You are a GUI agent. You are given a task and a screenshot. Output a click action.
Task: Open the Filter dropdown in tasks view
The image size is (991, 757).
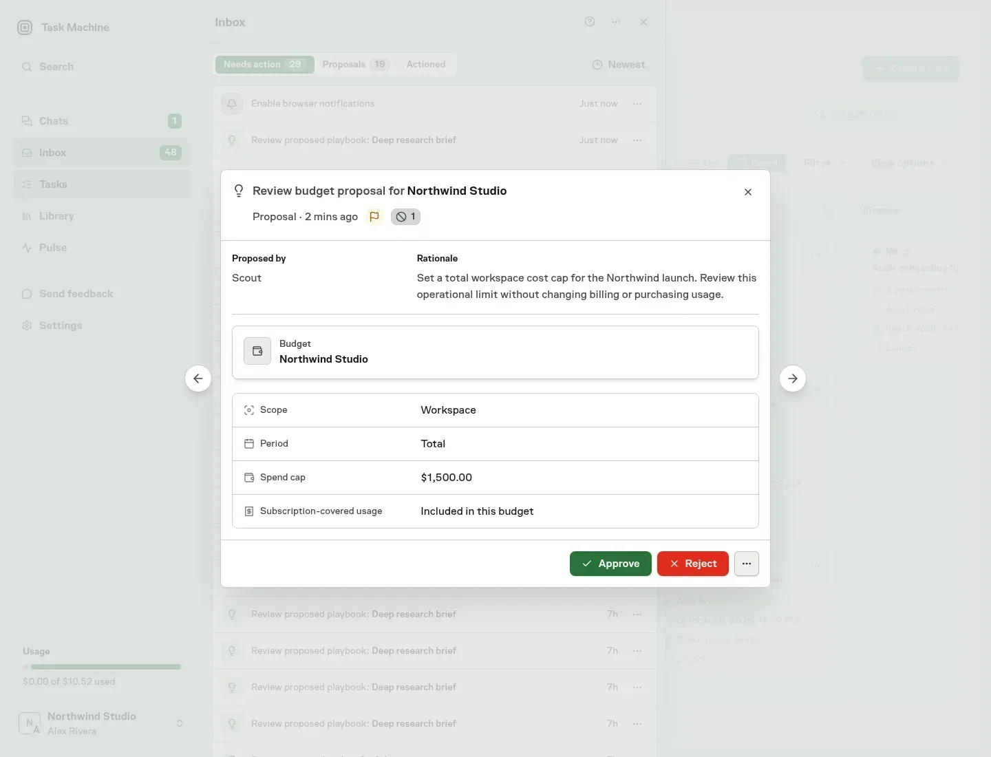(x=824, y=163)
